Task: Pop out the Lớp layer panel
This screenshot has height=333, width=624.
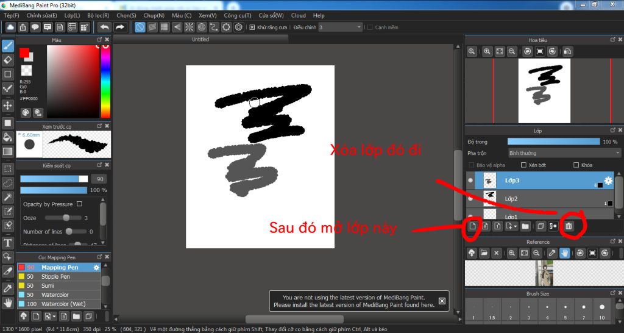Action: pos(613,131)
